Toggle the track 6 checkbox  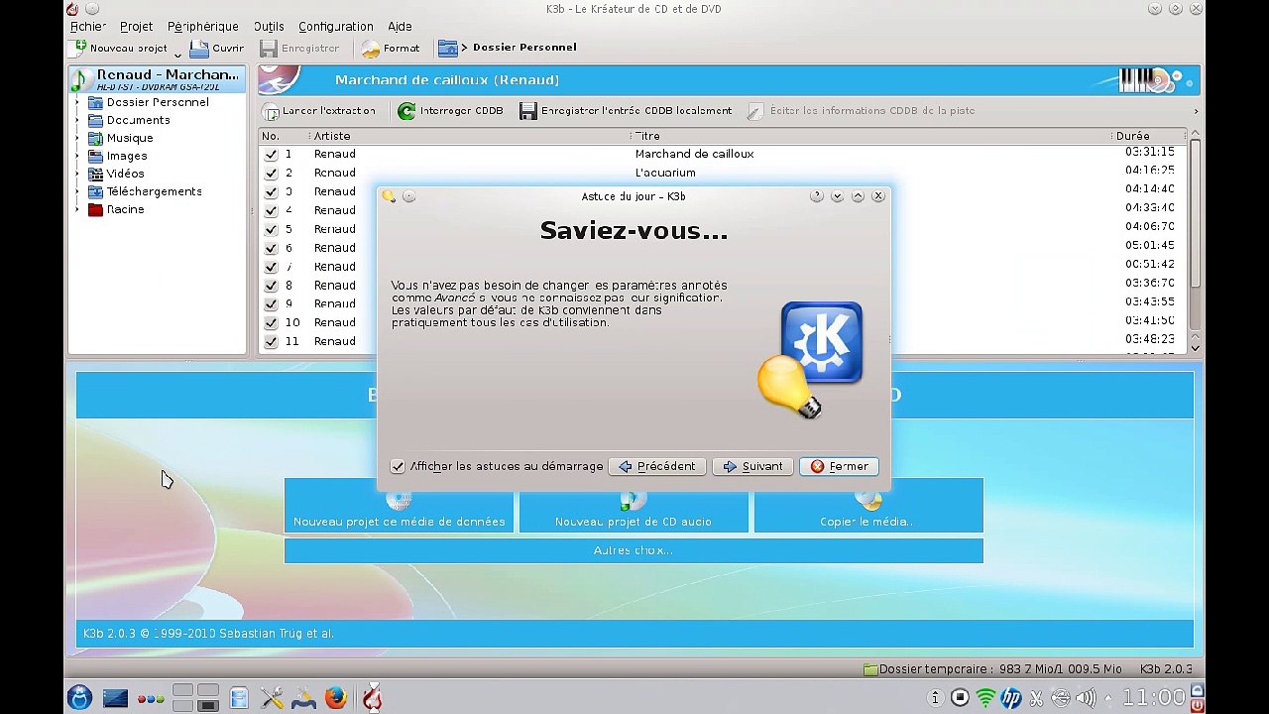coord(271,248)
